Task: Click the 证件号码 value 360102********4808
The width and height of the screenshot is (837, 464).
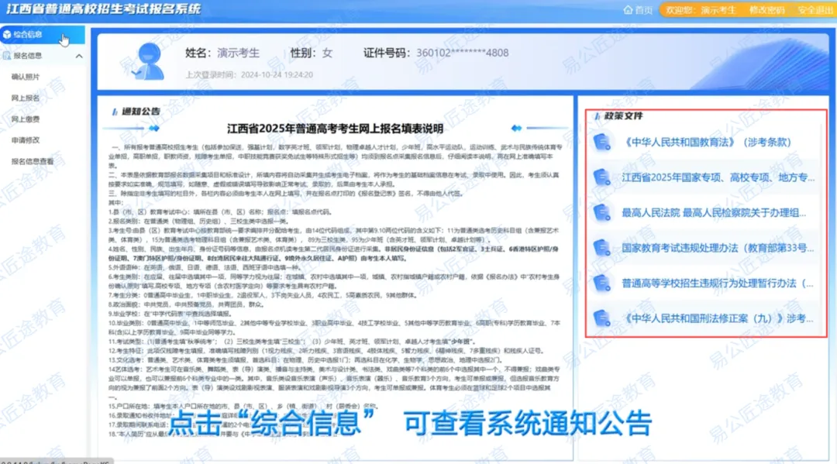Action: [x=462, y=53]
